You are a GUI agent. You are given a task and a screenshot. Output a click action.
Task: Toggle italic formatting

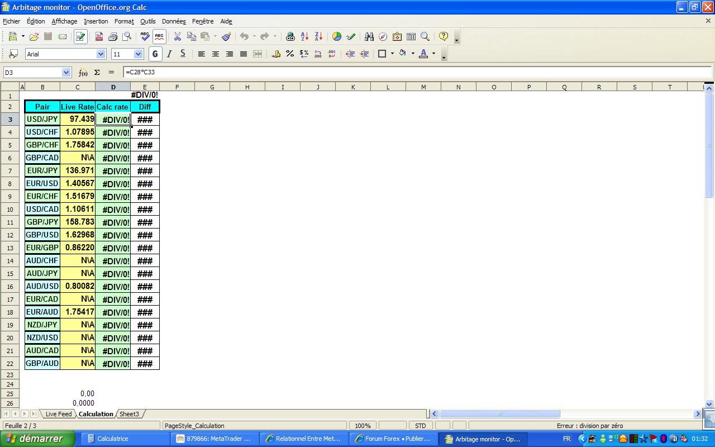coord(169,54)
